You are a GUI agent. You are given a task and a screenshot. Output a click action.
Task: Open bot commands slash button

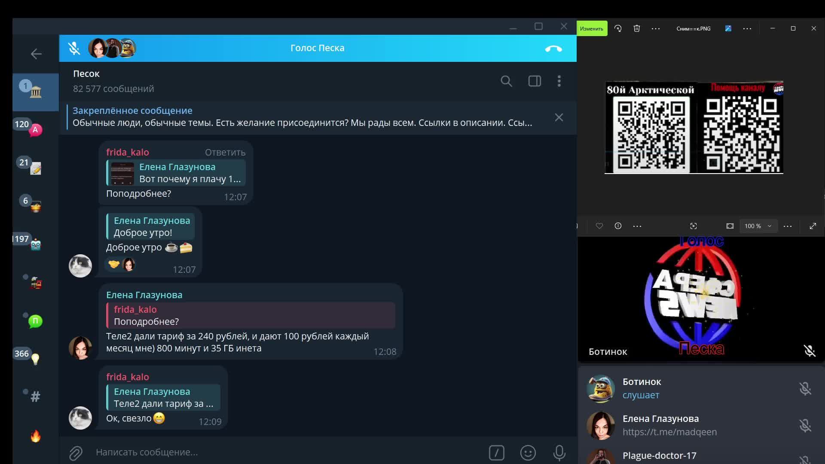496,452
